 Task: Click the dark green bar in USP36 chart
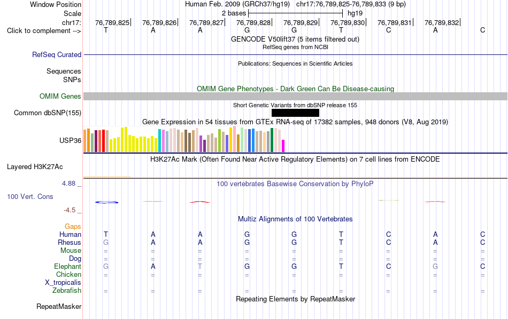(x=272, y=140)
